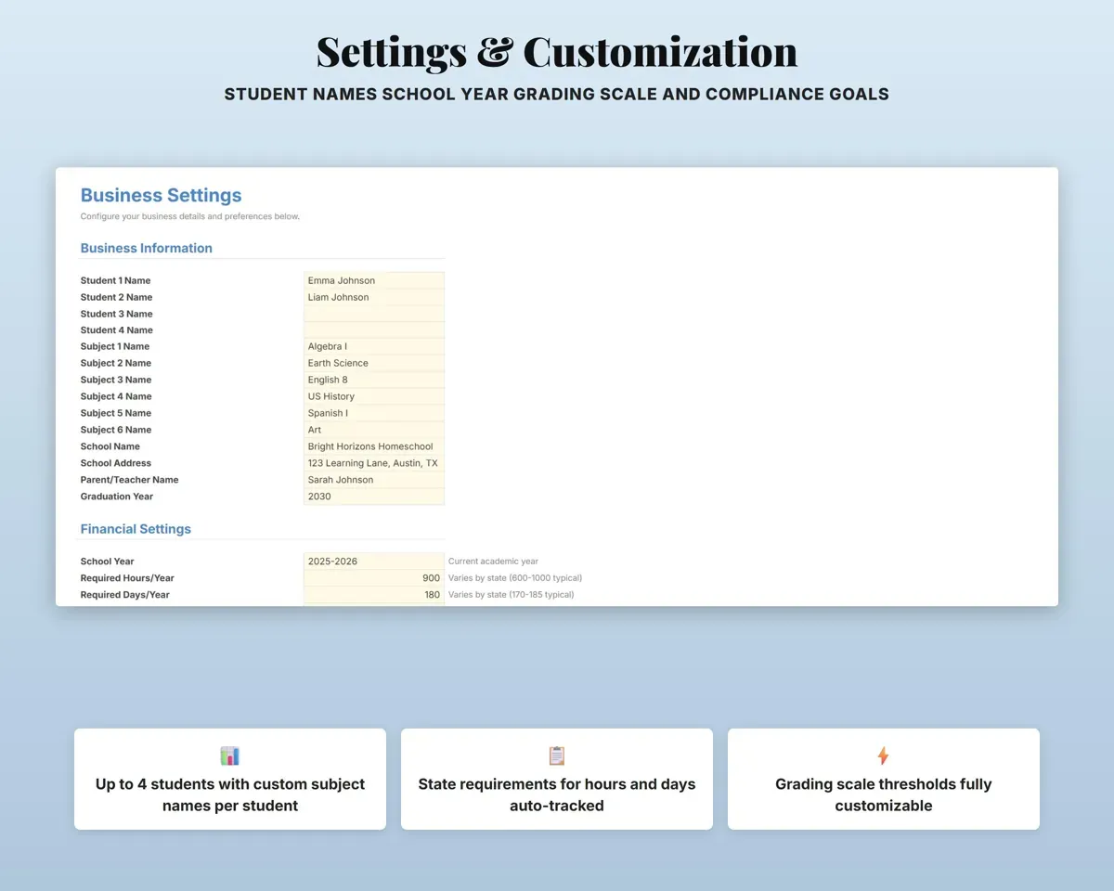Image resolution: width=1114 pixels, height=891 pixels.
Task: Click the 'Configure your business details' subtitle
Action: pyautogui.click(x=189, y=217)
